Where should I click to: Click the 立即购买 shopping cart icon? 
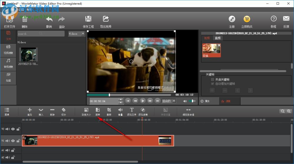point(247,19)
